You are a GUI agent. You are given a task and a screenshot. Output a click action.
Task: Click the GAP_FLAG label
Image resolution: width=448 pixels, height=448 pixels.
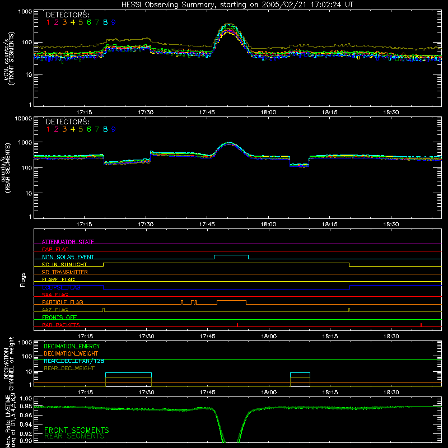point(55,249)
